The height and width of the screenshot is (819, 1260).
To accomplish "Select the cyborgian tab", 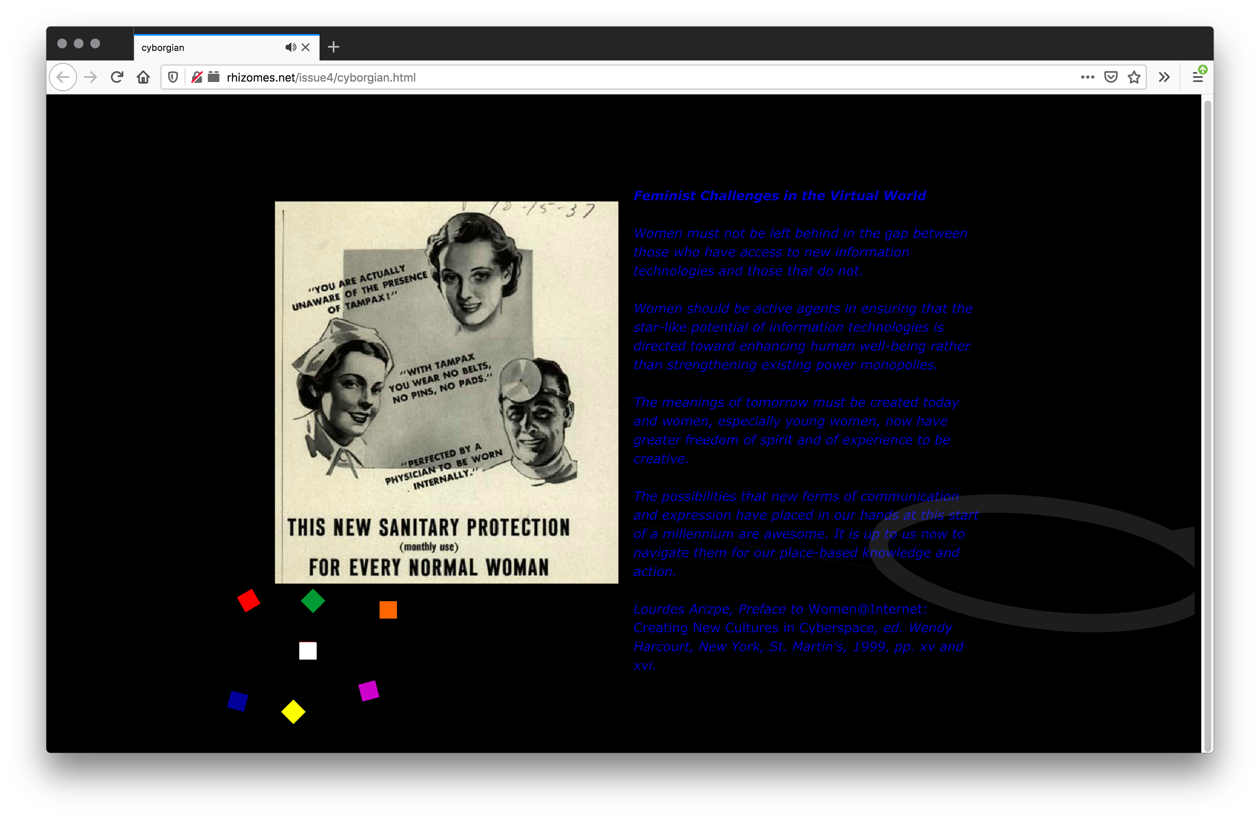I will [226, 47].
